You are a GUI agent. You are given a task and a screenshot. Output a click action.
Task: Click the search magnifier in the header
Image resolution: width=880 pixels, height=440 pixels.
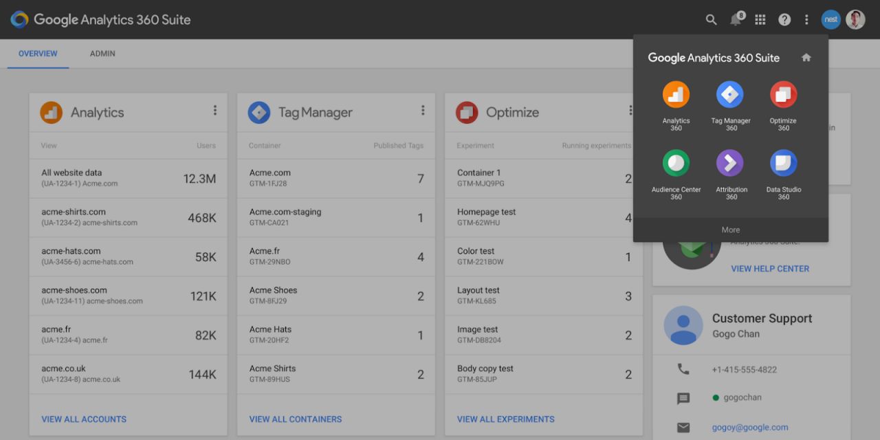(x=711, y=20)
